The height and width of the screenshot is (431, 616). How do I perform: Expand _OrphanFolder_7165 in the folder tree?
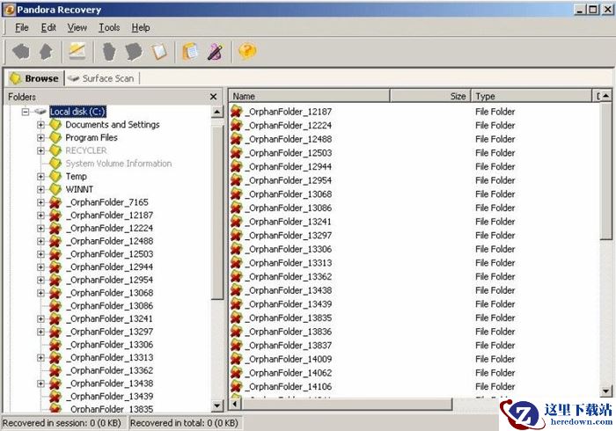pos(40,202)
